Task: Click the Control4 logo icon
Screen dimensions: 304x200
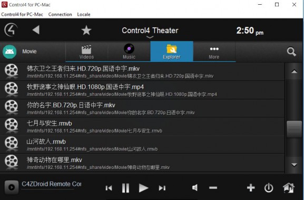Action: pyautogui.click(x=11, y=29)
